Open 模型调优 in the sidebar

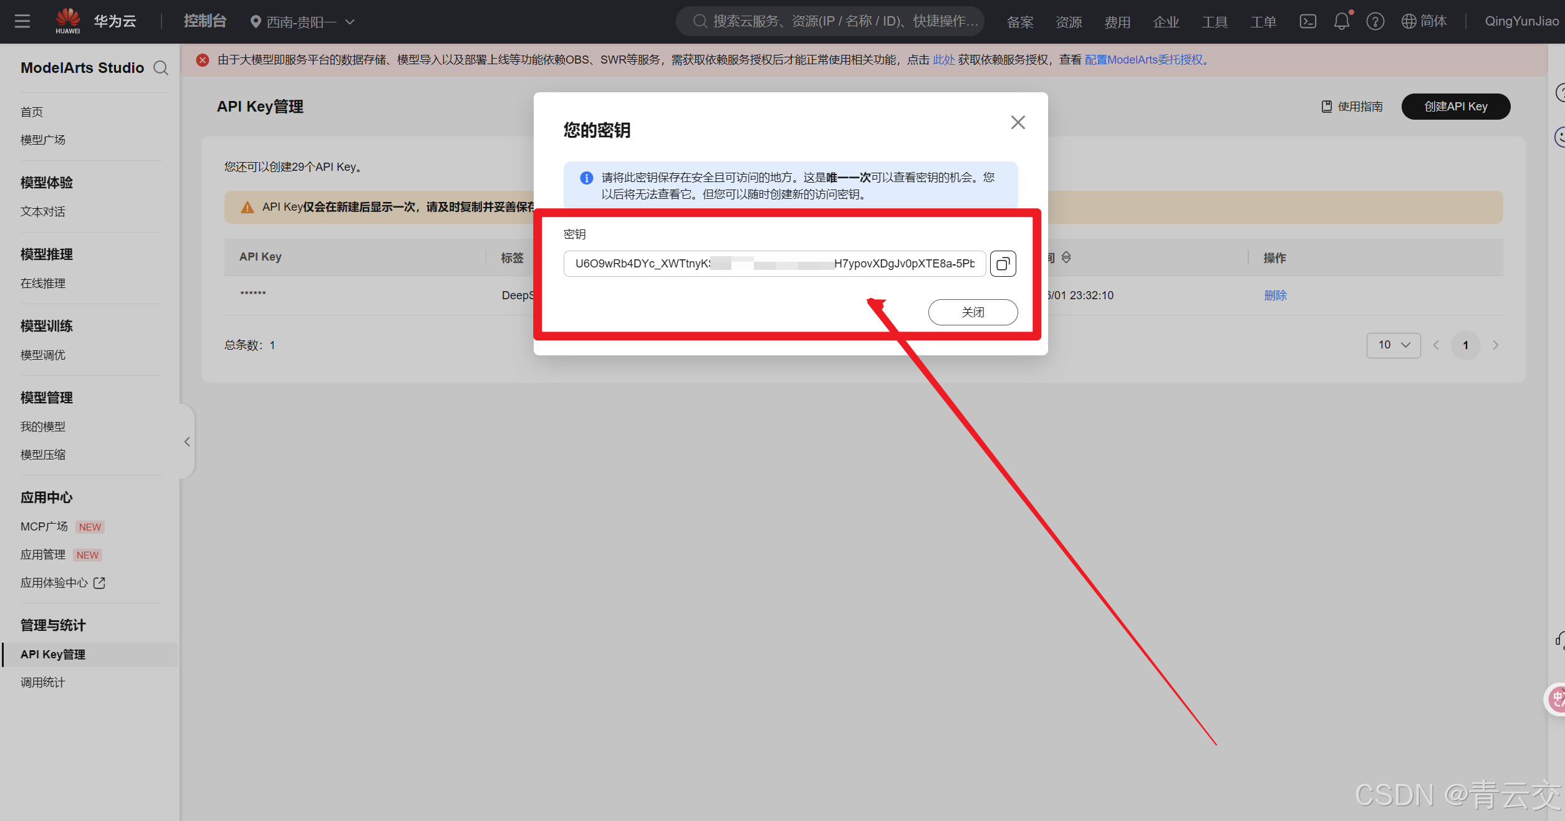pyautogui.click(x=43, y=355)
